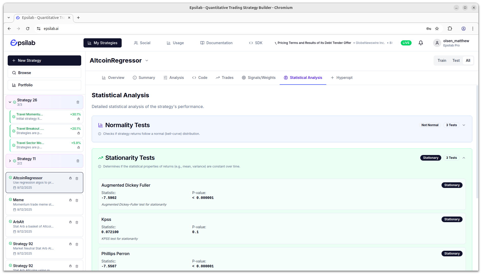
Task: Delete Strategy 26 using its trash icon
Action: tap(78, 102)
